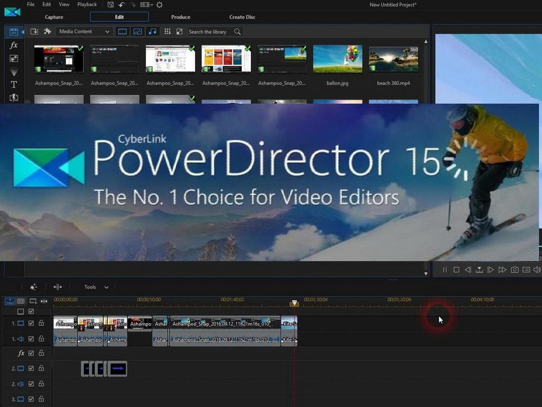Toggle the audio media filter
The image size is (542, 407).
click(x=152, y=31)
